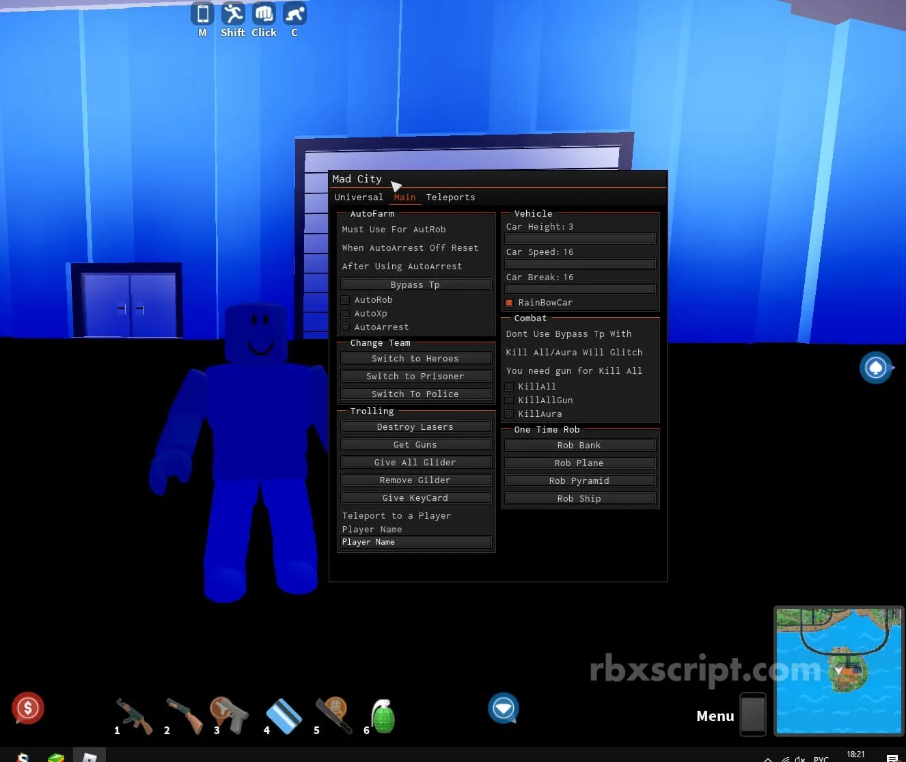Enable the KillAll checkbox
The height and width of the screenshot is (762, 906).
(509, 387)
